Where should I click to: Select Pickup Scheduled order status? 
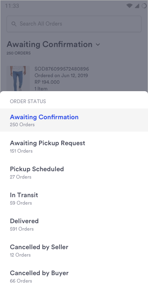74,172
